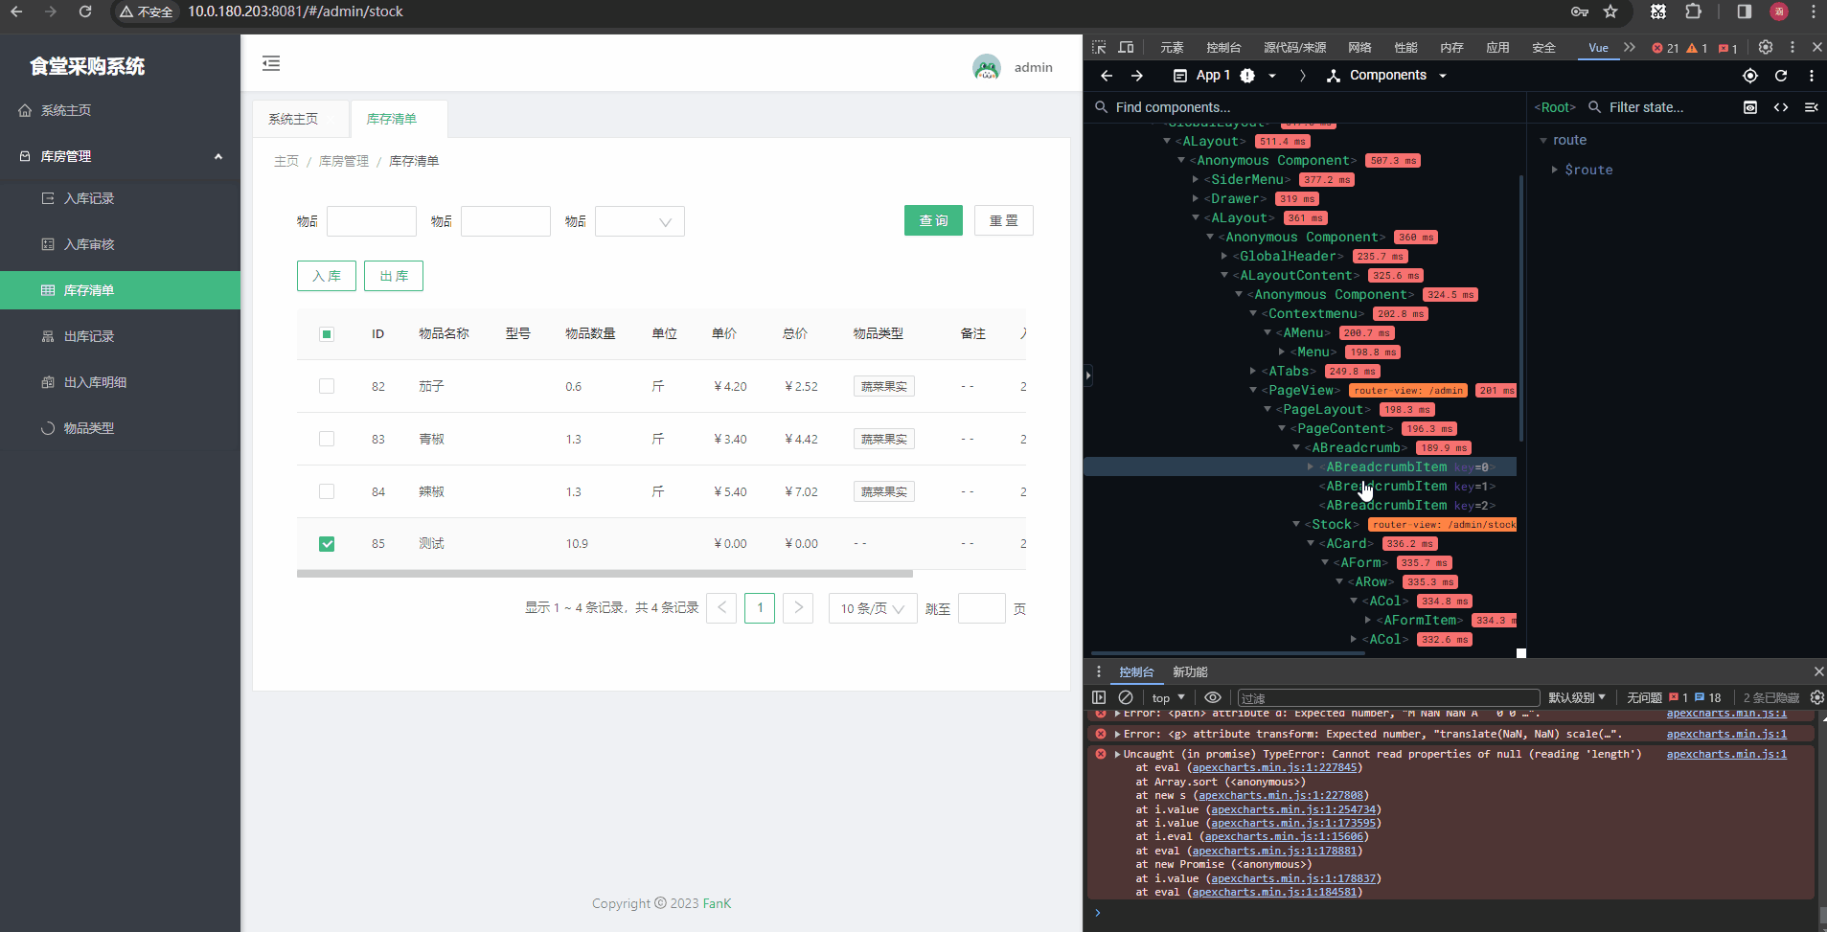Click the state panel menu lines icon
The image size is (1827, 932).
[1812, 107]
